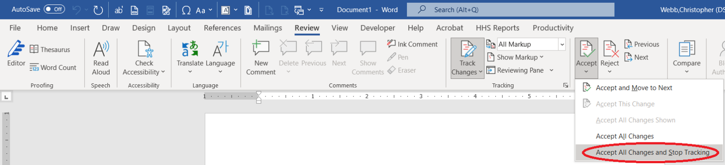Open the Reviewing Pane

(x=515, y=70)
